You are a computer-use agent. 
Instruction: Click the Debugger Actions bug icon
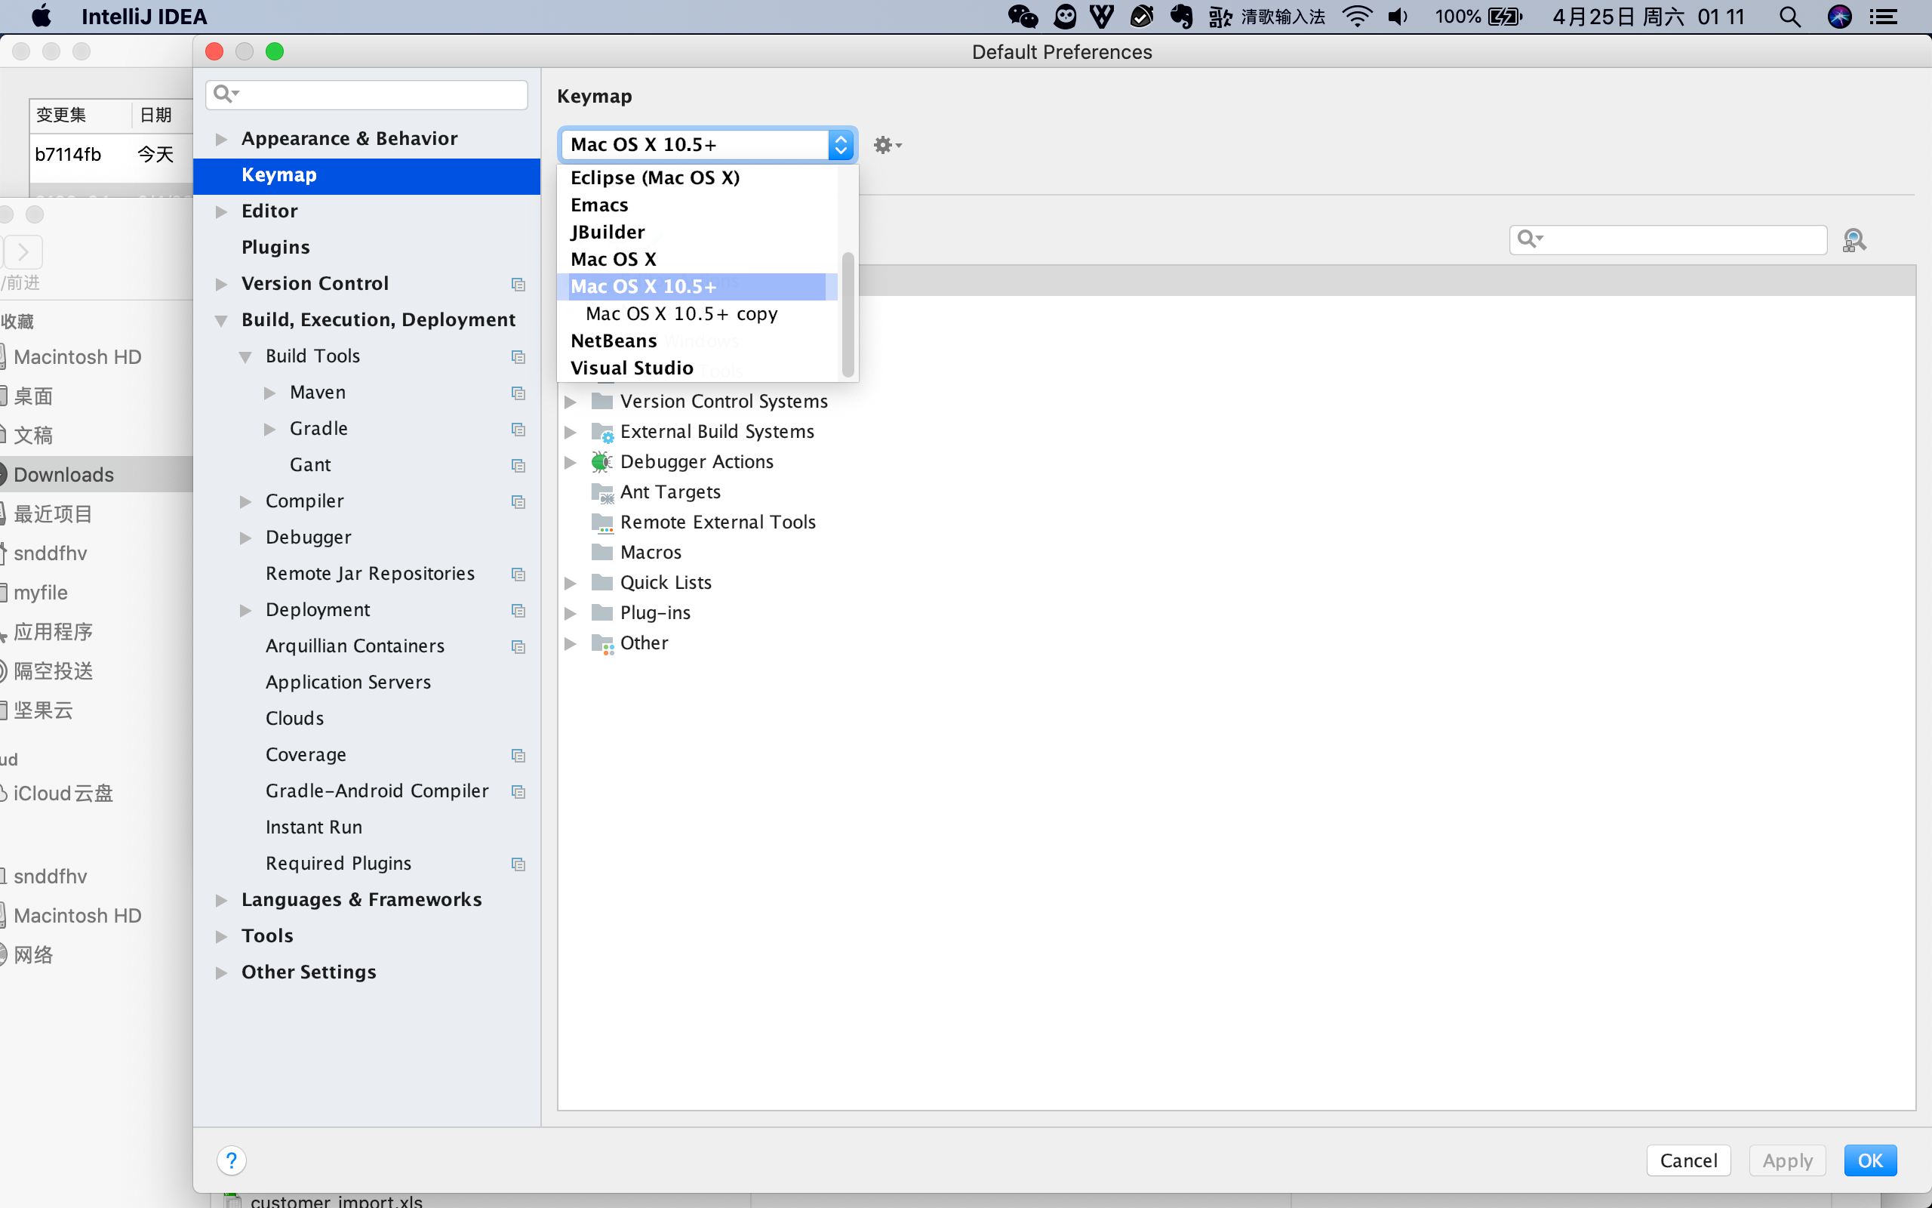601,462
